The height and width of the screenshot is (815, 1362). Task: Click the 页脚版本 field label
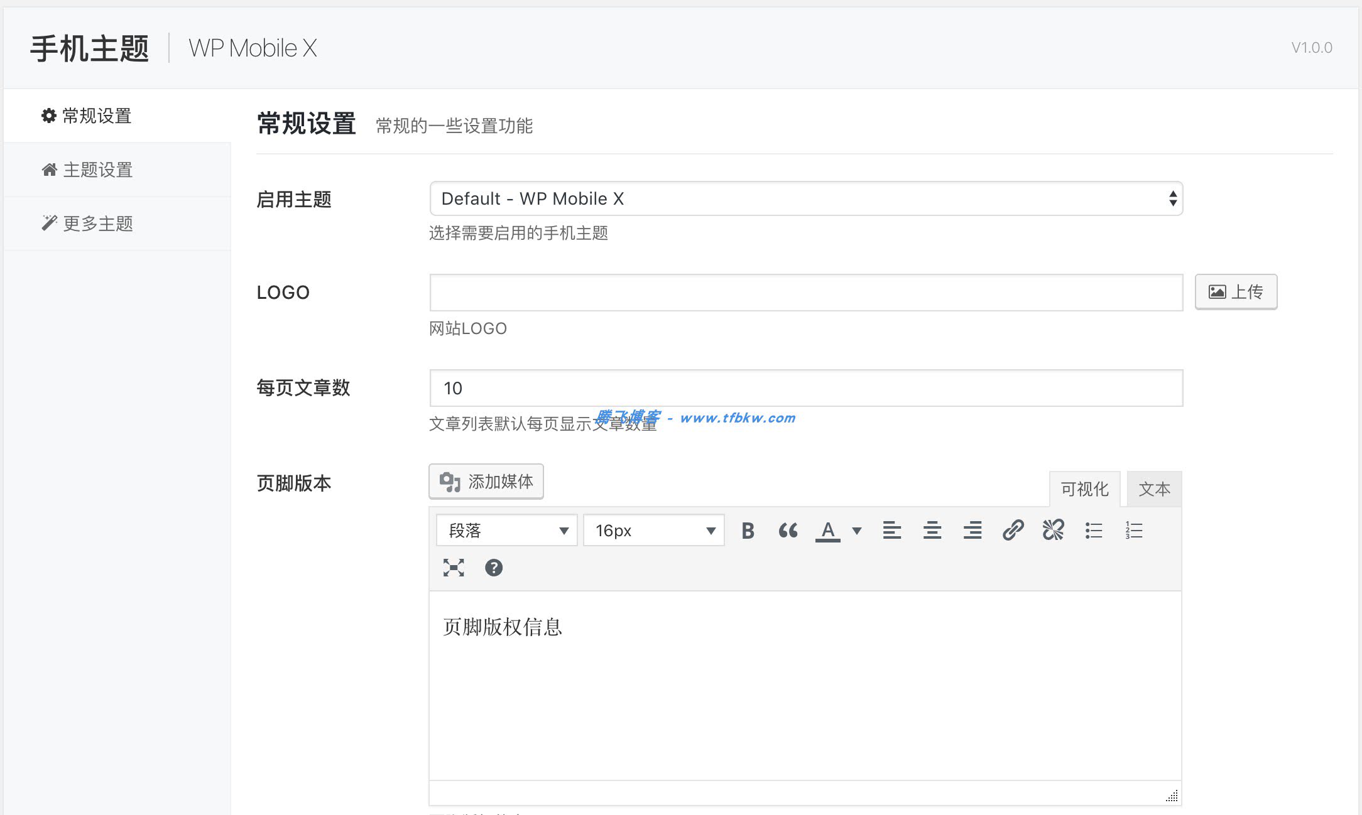pyautogui.click(x=294, y=483)
